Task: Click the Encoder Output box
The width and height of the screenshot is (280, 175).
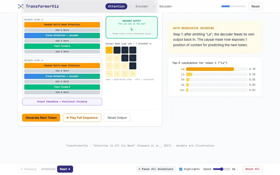Action: click(x=132, y=27)
